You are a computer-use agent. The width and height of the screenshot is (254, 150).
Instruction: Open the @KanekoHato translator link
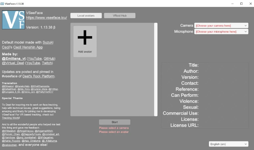click(22, 86)
